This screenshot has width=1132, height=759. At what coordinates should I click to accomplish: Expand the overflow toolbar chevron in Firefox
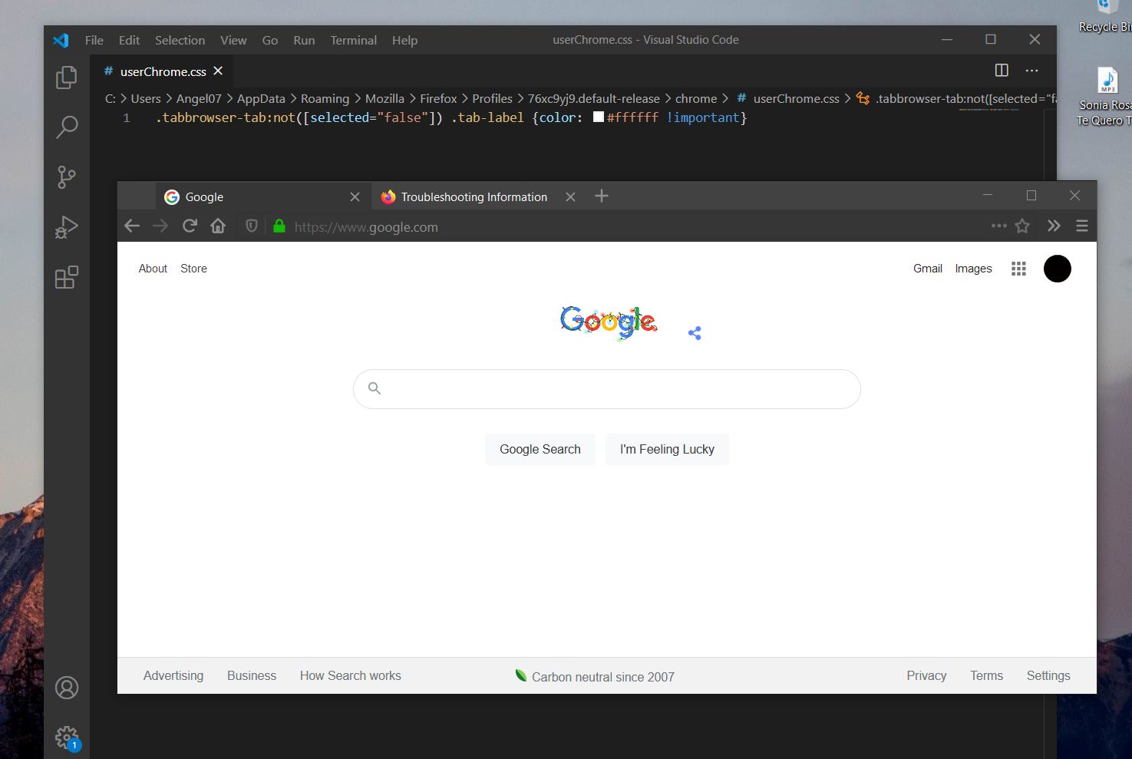point(1054,226)
